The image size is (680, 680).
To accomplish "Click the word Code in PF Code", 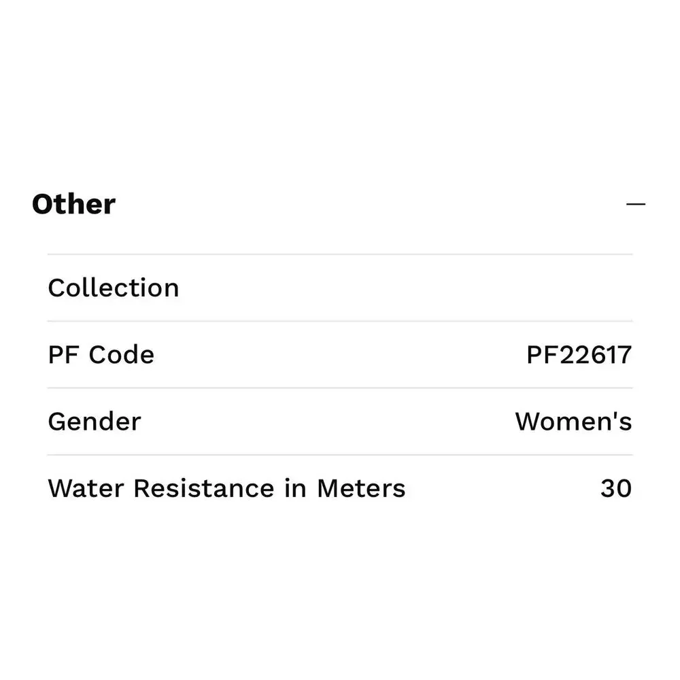I will point(122,355).
